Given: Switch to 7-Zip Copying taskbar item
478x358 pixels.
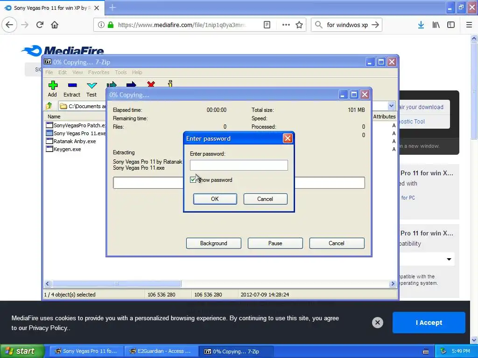Looking at the screenshot, I should 236,351.
